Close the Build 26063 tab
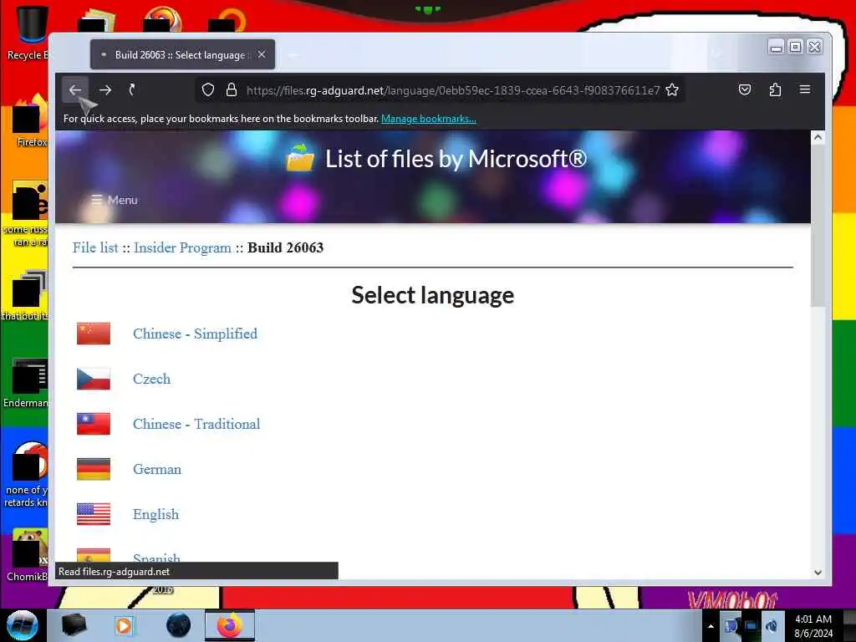 tap(262, 54)
